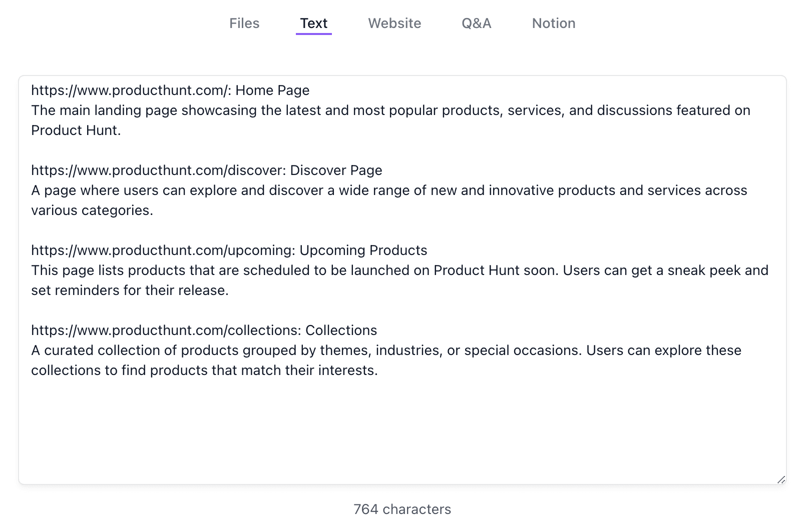
Task: Click the '764 characters' counter
Action: [x=402, y=509]
